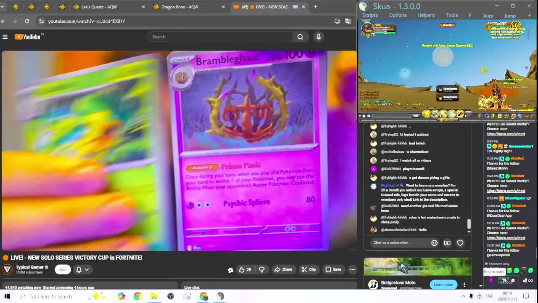Click the Send a message box in Kick chat
This screenshot has height=303, width=538.
[503, 280]
